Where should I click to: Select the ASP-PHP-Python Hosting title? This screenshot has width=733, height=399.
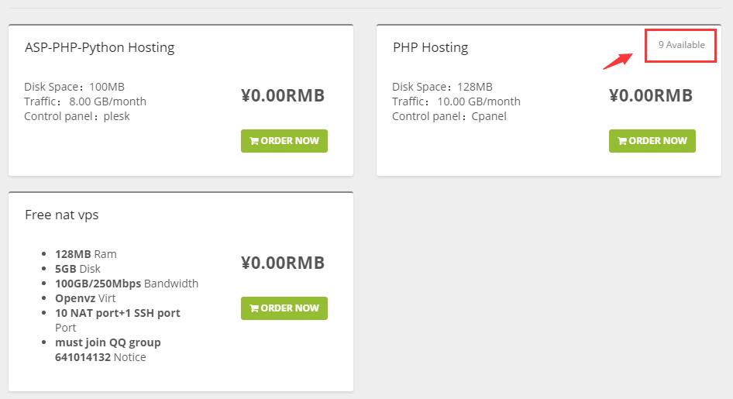pyautogui.click(x=99, y=47)
